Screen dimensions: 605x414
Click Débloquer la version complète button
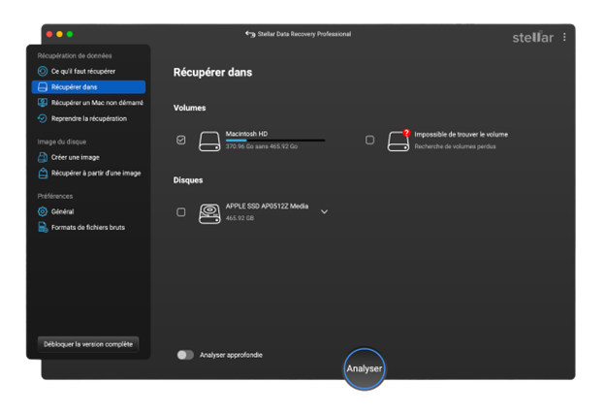pyautogui.click(x=88, y=344)
